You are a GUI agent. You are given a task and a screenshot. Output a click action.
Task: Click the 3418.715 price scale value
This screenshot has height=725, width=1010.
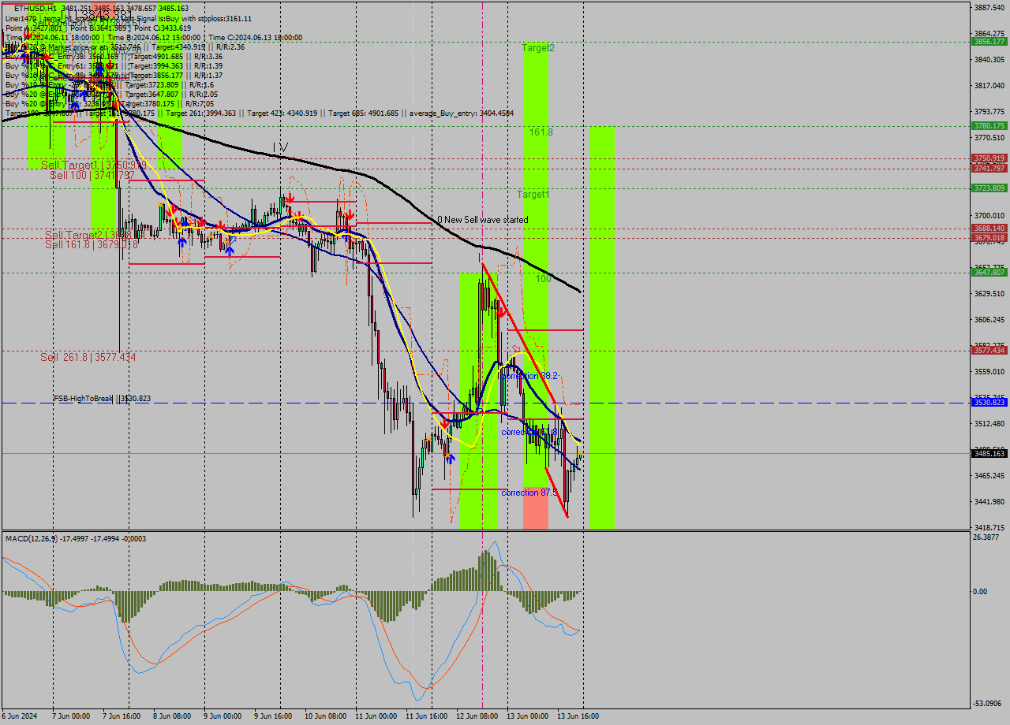pyautogui.click(x=989, y=527)
